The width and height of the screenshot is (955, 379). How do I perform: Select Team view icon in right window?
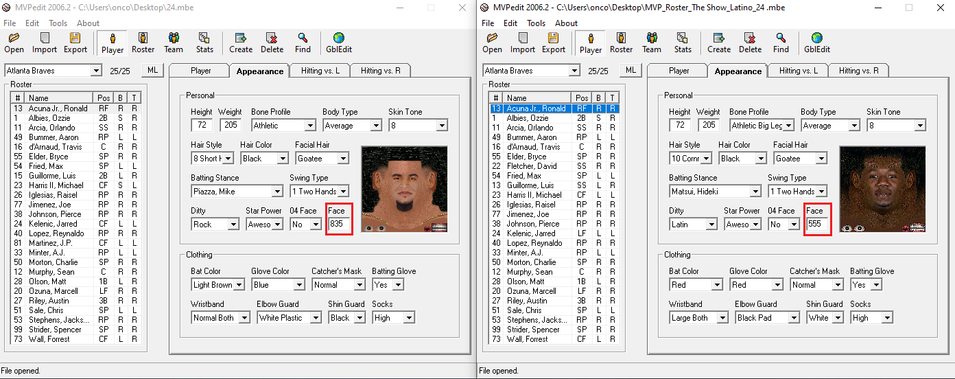(652, 43)
